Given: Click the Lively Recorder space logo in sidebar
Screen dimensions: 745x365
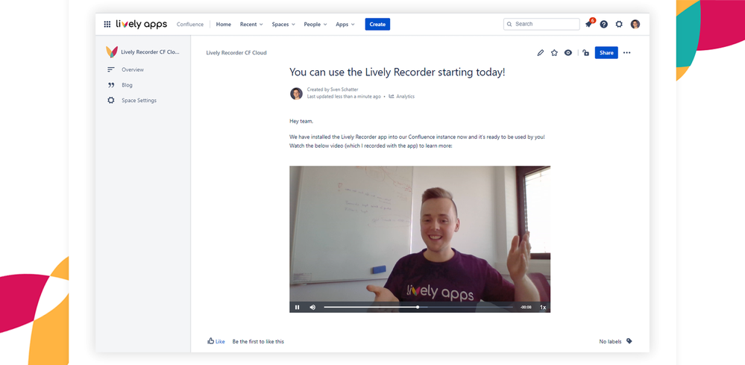Looking at the screenshot, I should [x=112, y=52].
